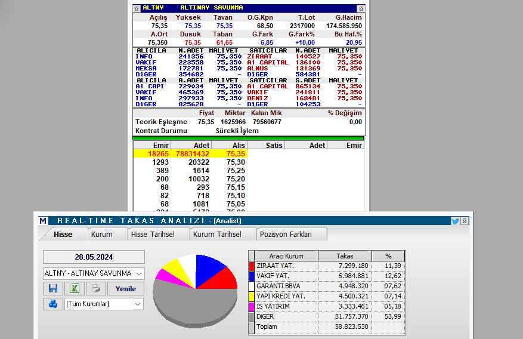Select the 75,20 bid price row

[190, 179]
